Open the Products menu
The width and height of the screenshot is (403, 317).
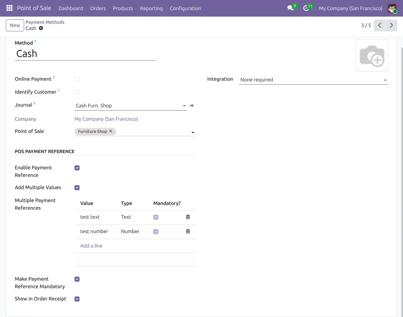[123, 8]
